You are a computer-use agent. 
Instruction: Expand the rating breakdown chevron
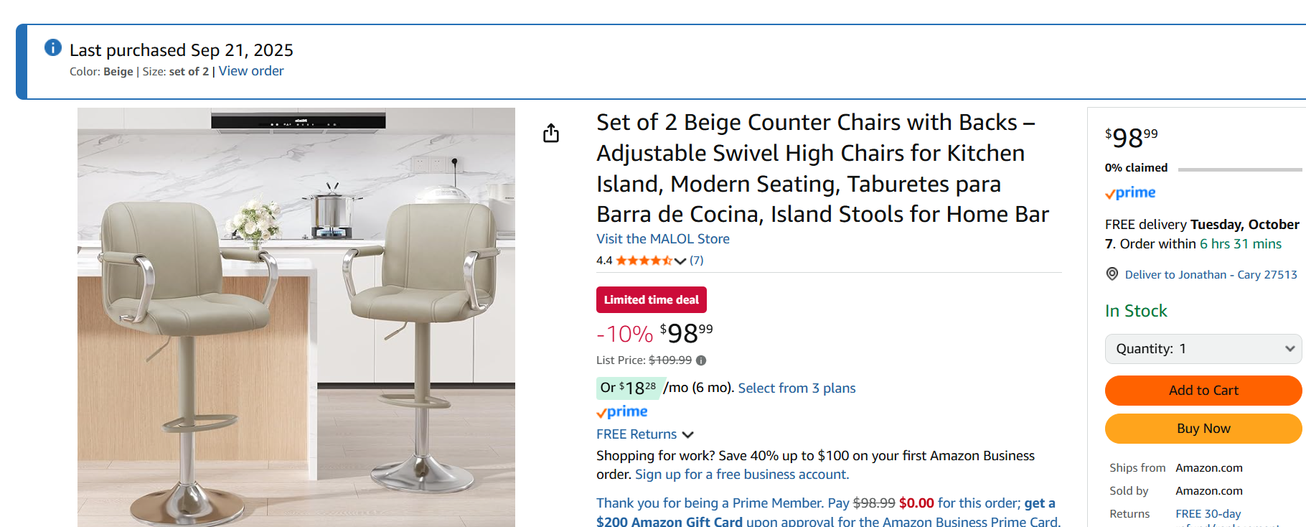click(680, 261)
